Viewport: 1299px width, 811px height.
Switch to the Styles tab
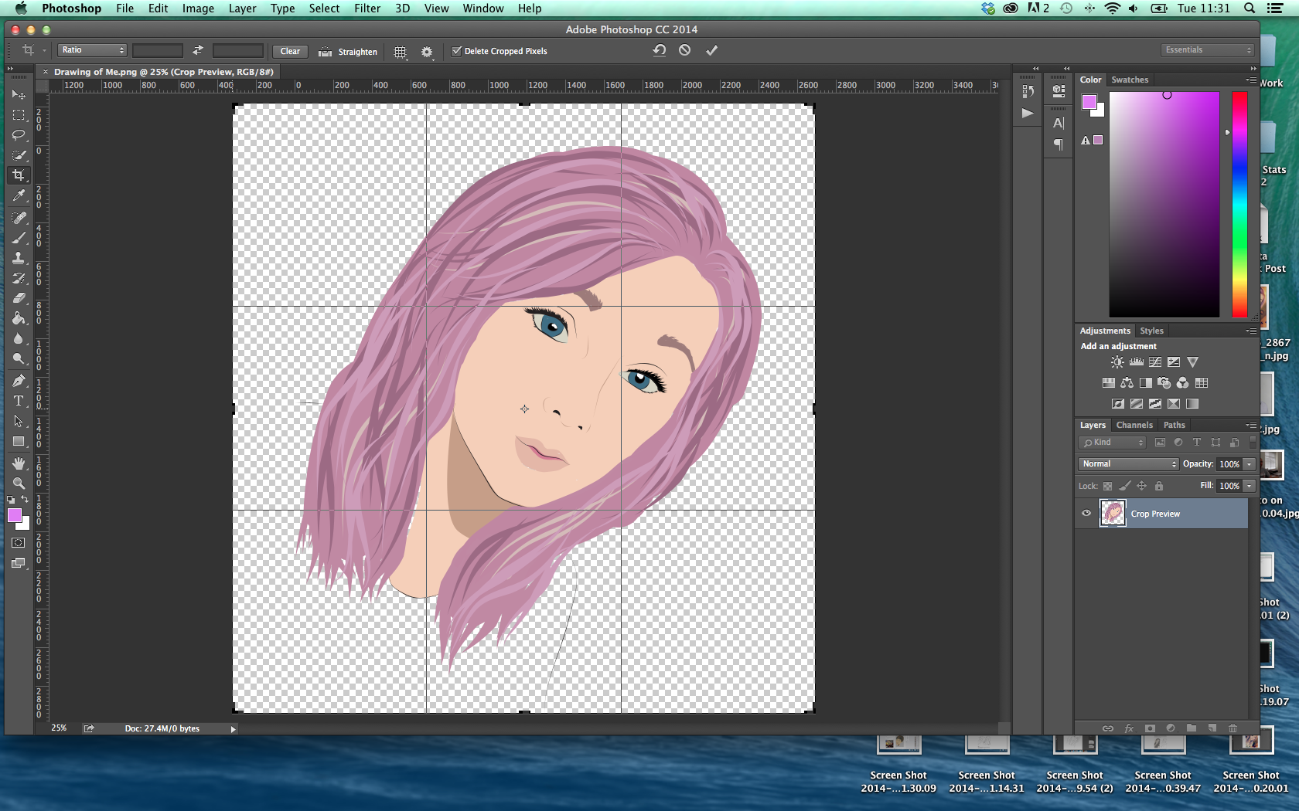coord(1151,331)
